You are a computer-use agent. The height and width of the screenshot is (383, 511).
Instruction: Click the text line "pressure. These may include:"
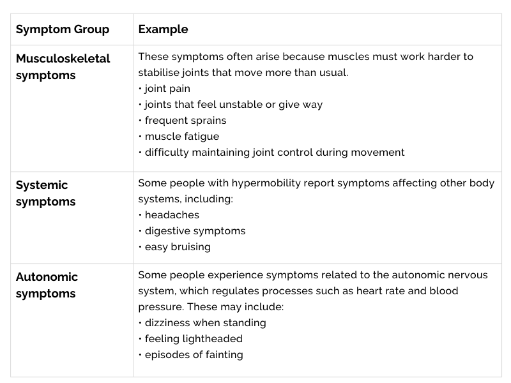coord(211,307)
